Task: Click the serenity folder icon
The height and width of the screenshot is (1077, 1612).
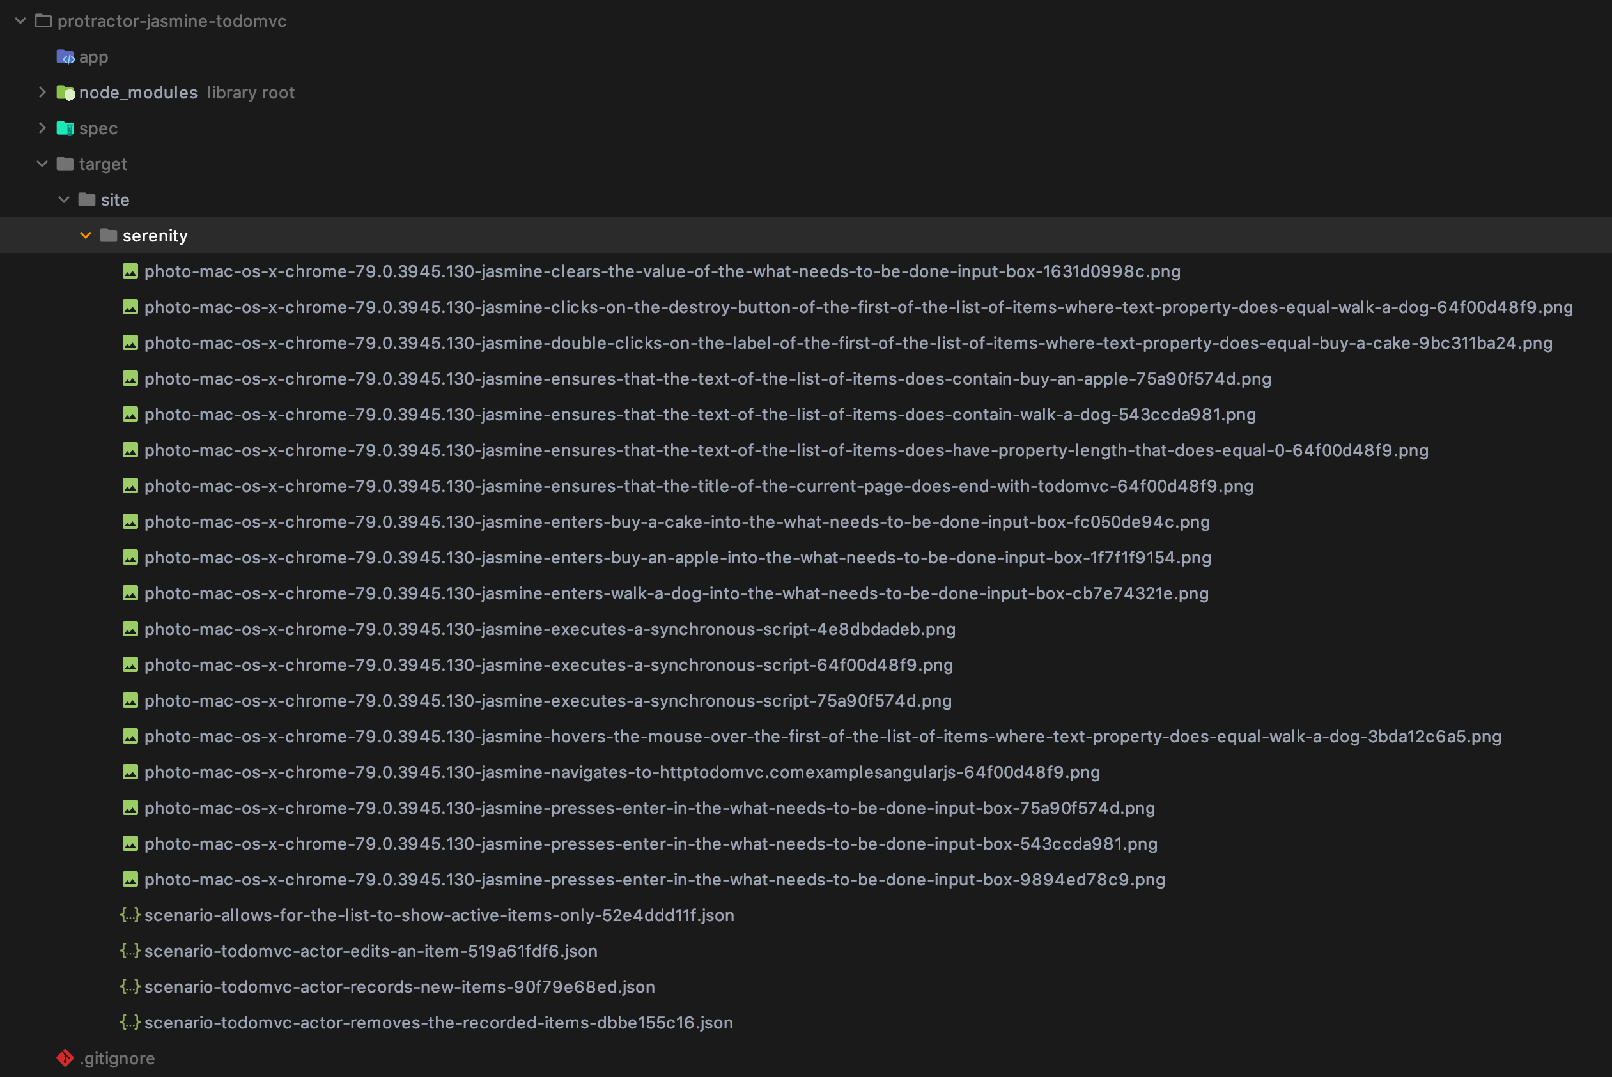Action: 108,235
